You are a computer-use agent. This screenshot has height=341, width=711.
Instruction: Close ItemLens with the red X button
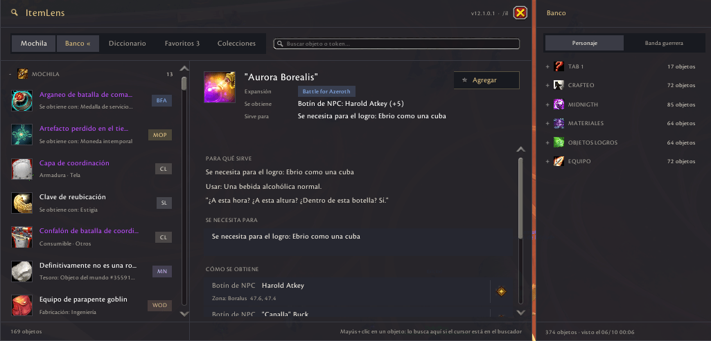point(520,13)
